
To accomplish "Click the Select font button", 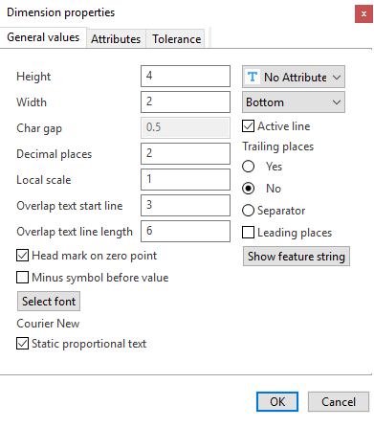I will point(49,301).
